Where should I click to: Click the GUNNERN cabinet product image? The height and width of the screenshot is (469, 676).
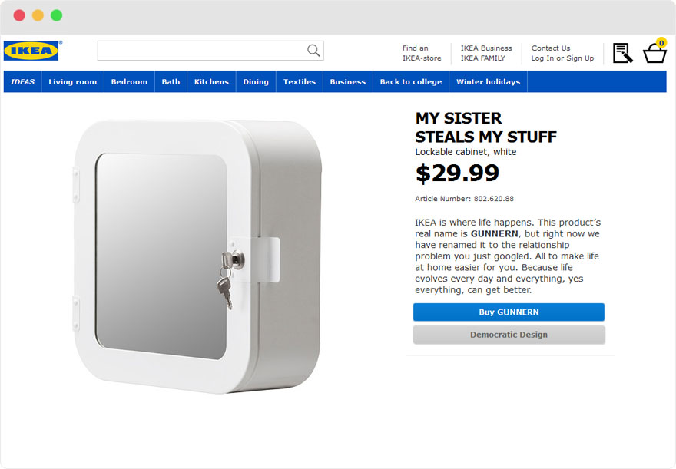tap(197, 256)
